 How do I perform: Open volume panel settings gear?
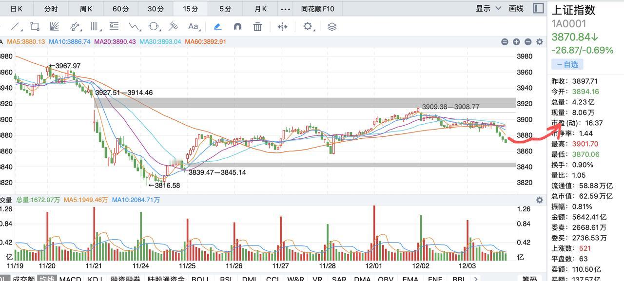539,200
